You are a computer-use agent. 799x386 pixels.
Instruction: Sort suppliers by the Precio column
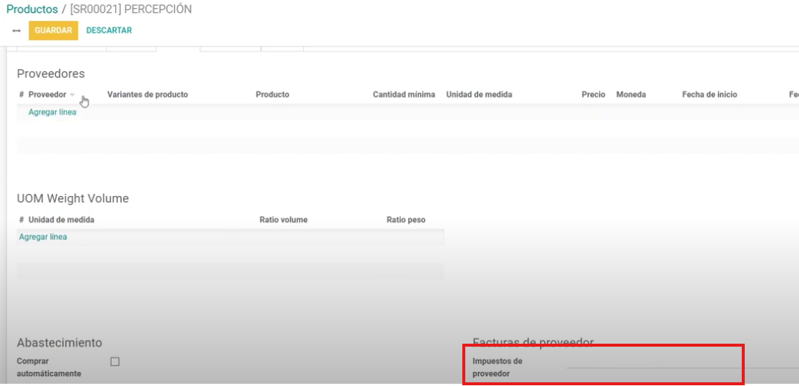coord(592,95)
